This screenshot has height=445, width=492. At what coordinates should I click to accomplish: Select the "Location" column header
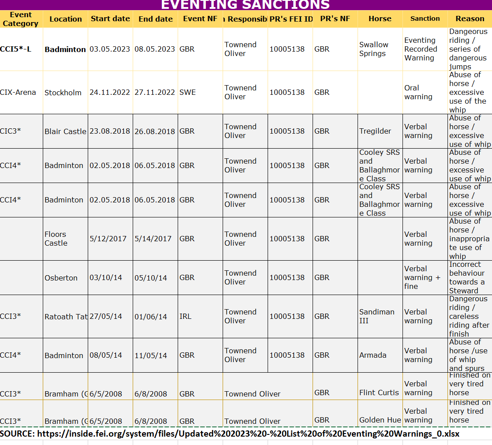pyautogui.click(x=66, y=19)
